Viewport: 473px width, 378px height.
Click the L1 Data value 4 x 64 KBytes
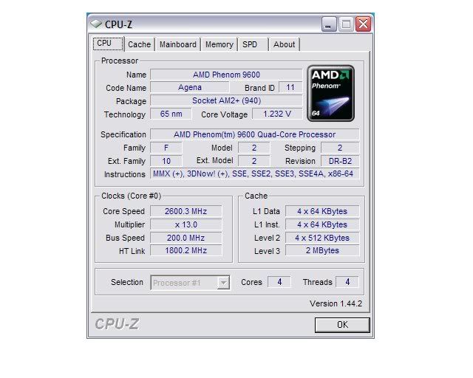tap(322, 211)
